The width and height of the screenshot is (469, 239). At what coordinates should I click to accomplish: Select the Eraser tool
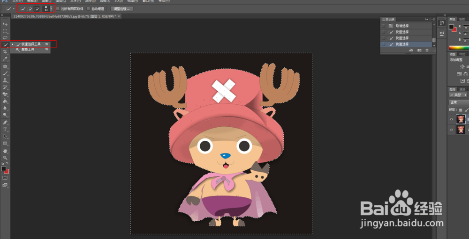(x=5, y=94)
